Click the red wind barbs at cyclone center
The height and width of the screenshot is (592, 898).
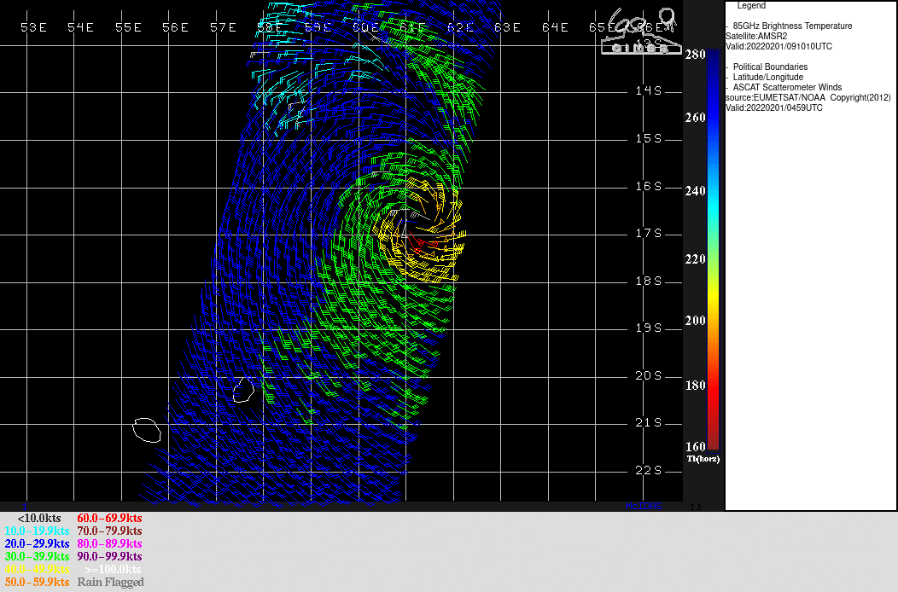pos(418,241)
